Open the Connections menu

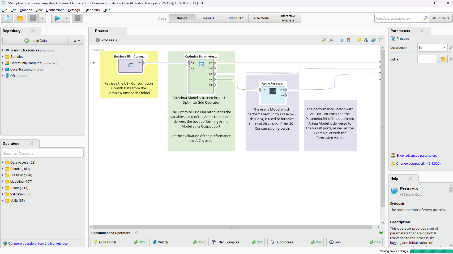pyautogui.click(x=55, y=10)
